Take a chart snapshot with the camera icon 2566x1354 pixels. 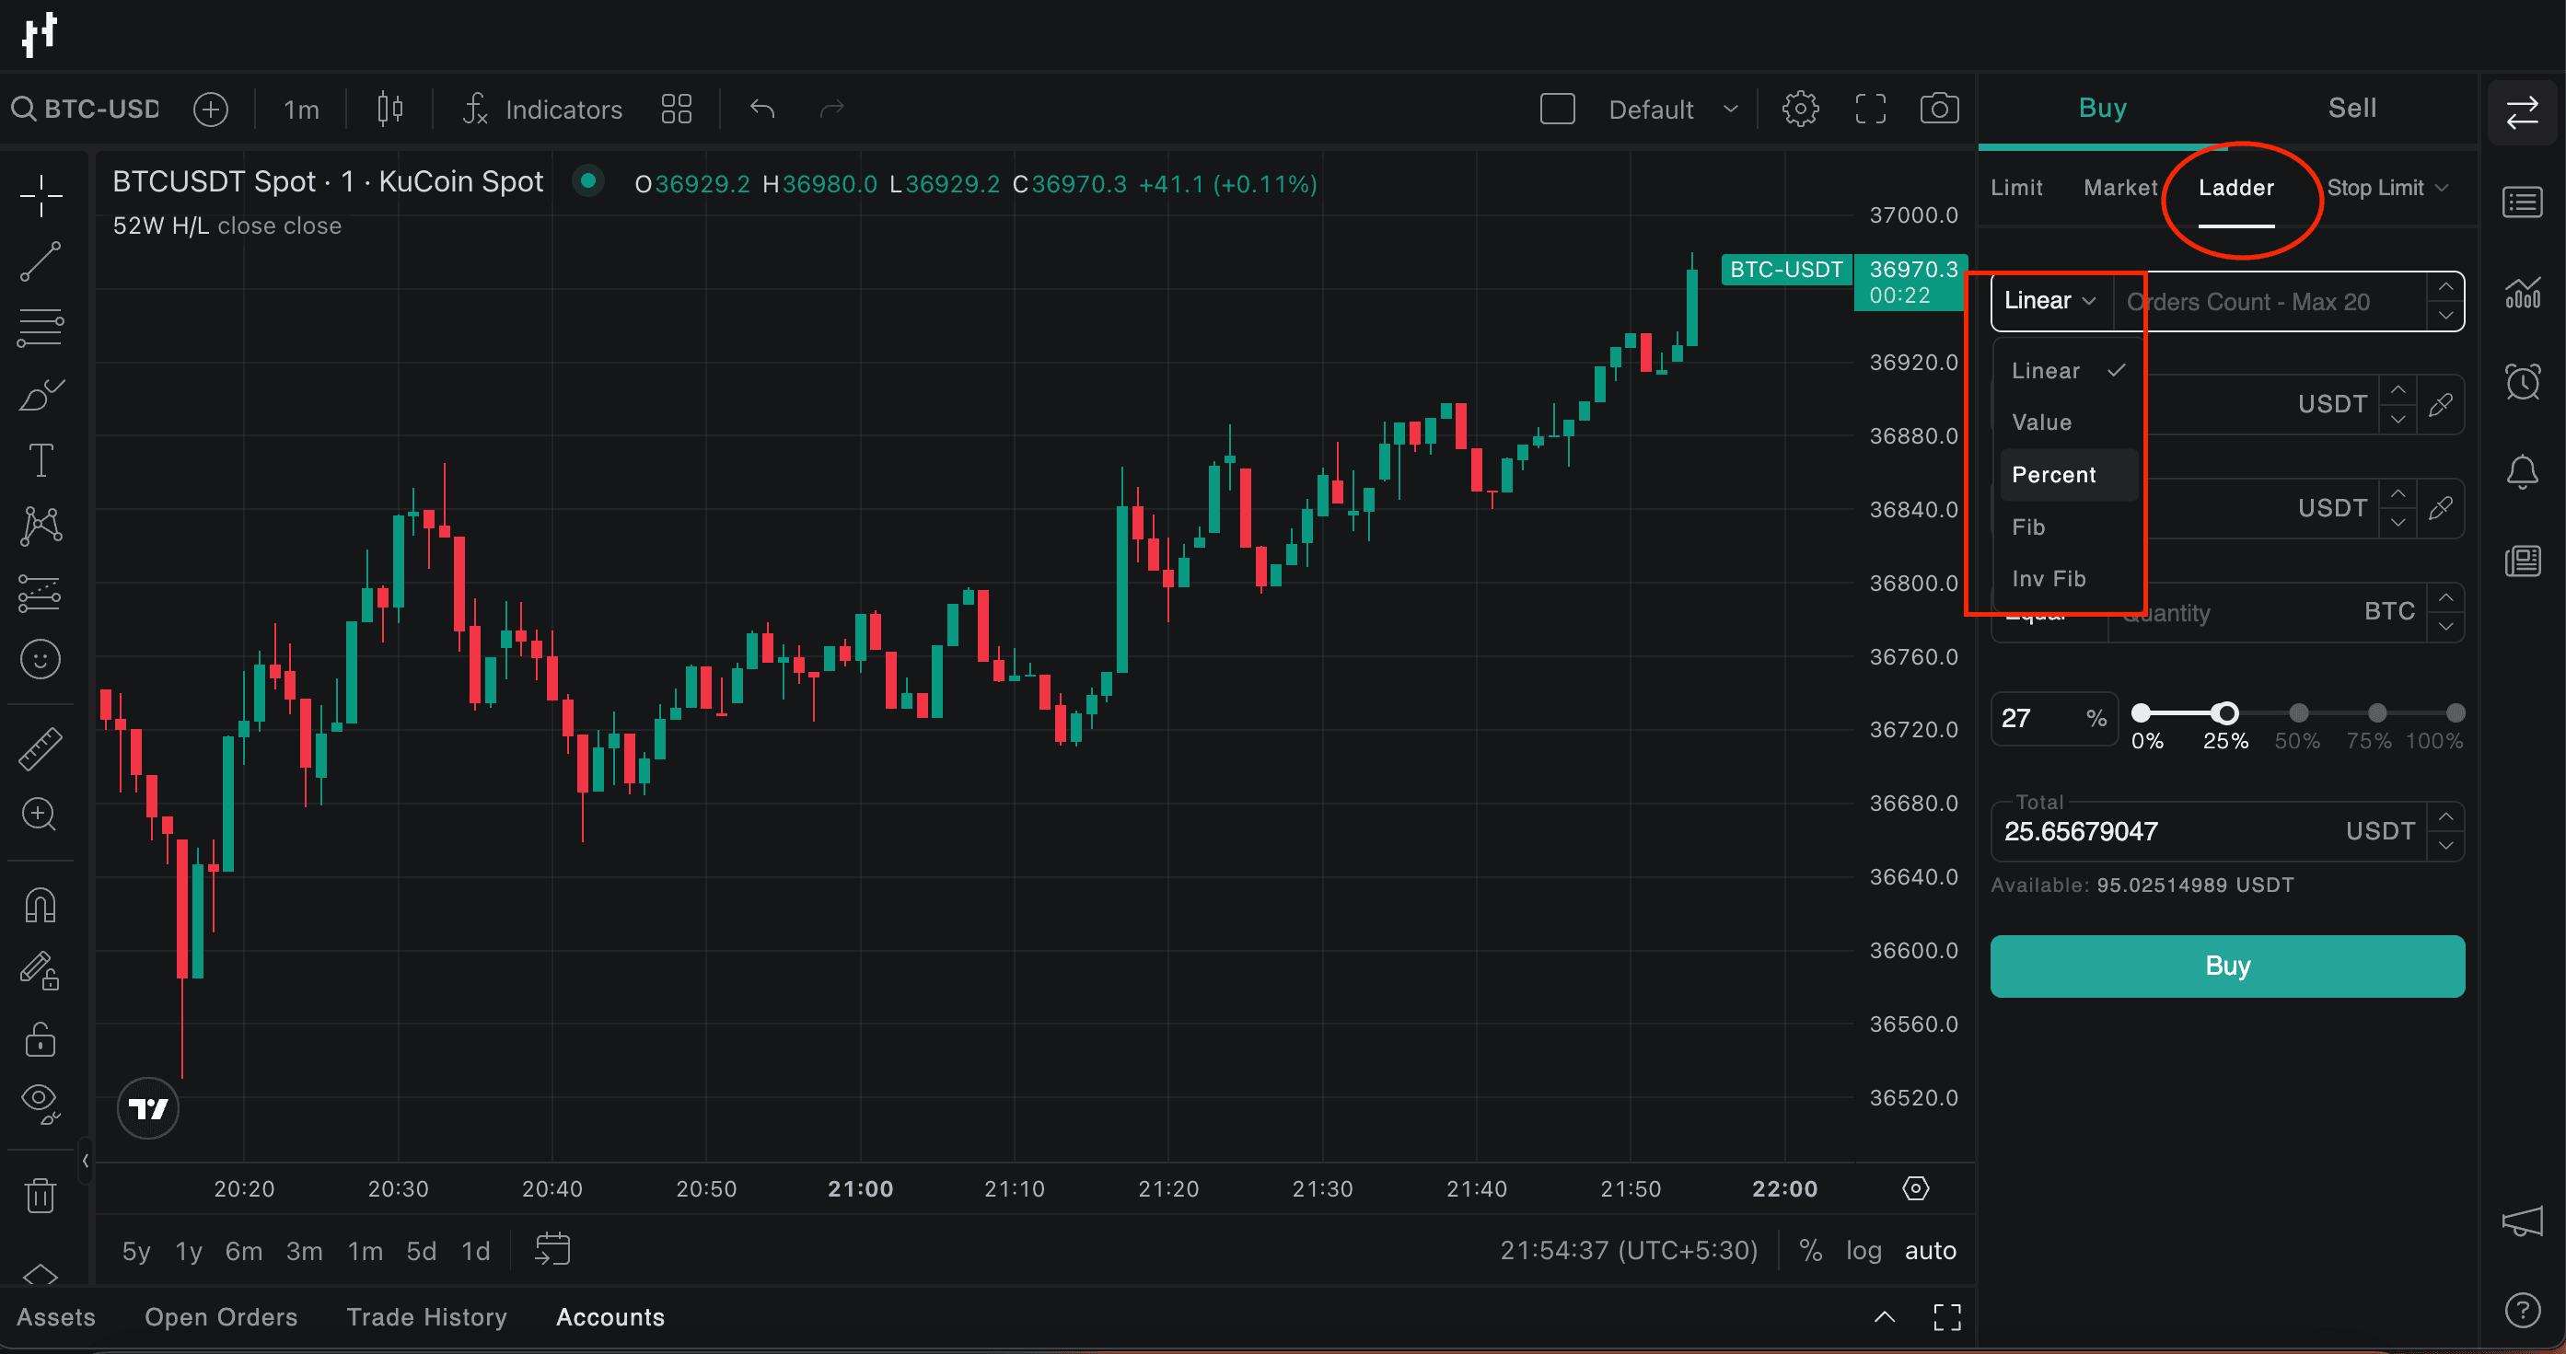1938,109
